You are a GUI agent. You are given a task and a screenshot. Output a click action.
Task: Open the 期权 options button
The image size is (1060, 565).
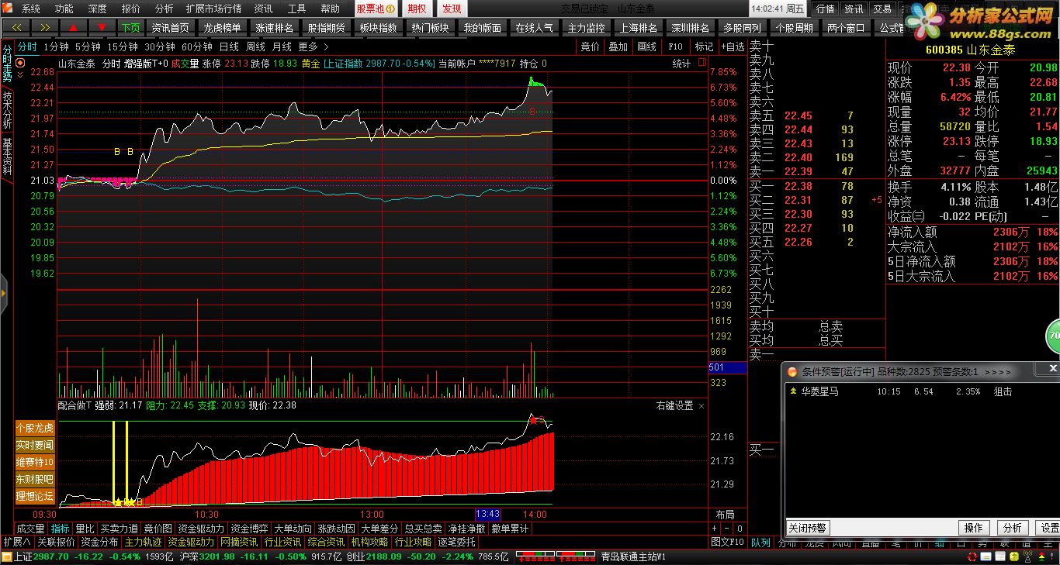pyautogui.click(x=417, y=9)
